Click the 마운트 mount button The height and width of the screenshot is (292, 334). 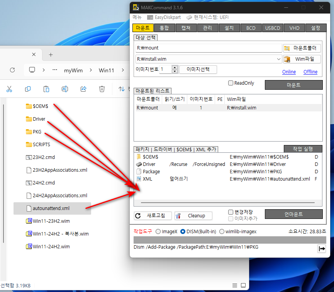[x=294, y=85]
